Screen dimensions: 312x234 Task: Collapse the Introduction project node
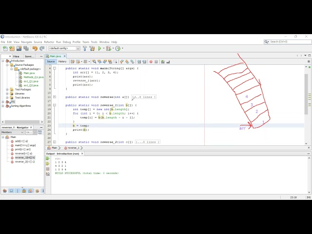coord(3,61)
